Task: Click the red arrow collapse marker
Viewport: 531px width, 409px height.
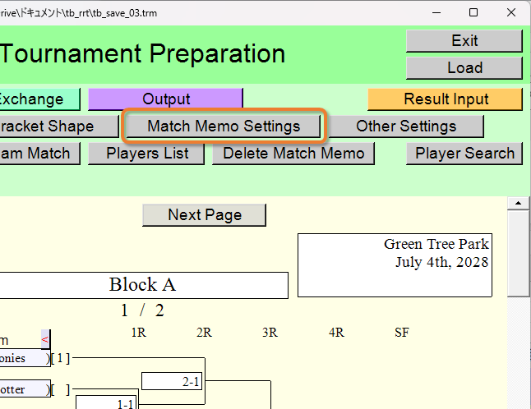Action: [x=45, y=339]
